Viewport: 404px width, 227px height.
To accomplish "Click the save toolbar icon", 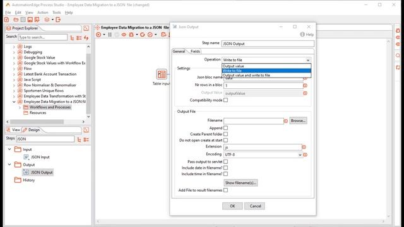I will [30, 20].
